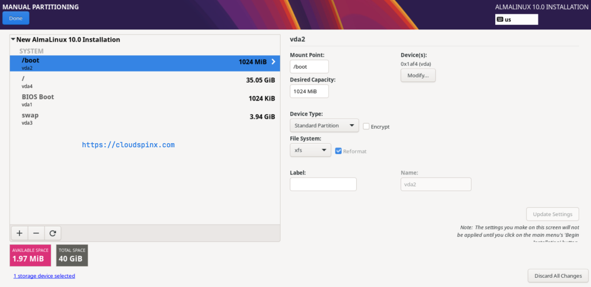This screenshot has height=287, width=591.
Task: Click the arrow chevron on /boot row
Action: 273,62
